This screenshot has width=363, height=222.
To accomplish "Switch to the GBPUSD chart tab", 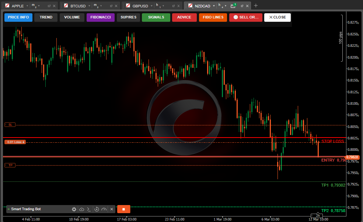I will click(140, 6).
